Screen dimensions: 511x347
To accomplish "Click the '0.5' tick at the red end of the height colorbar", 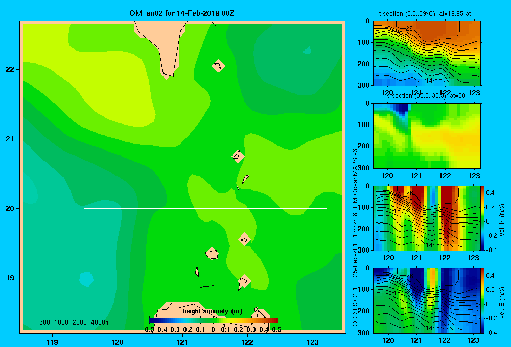I will tap(276, 330).
